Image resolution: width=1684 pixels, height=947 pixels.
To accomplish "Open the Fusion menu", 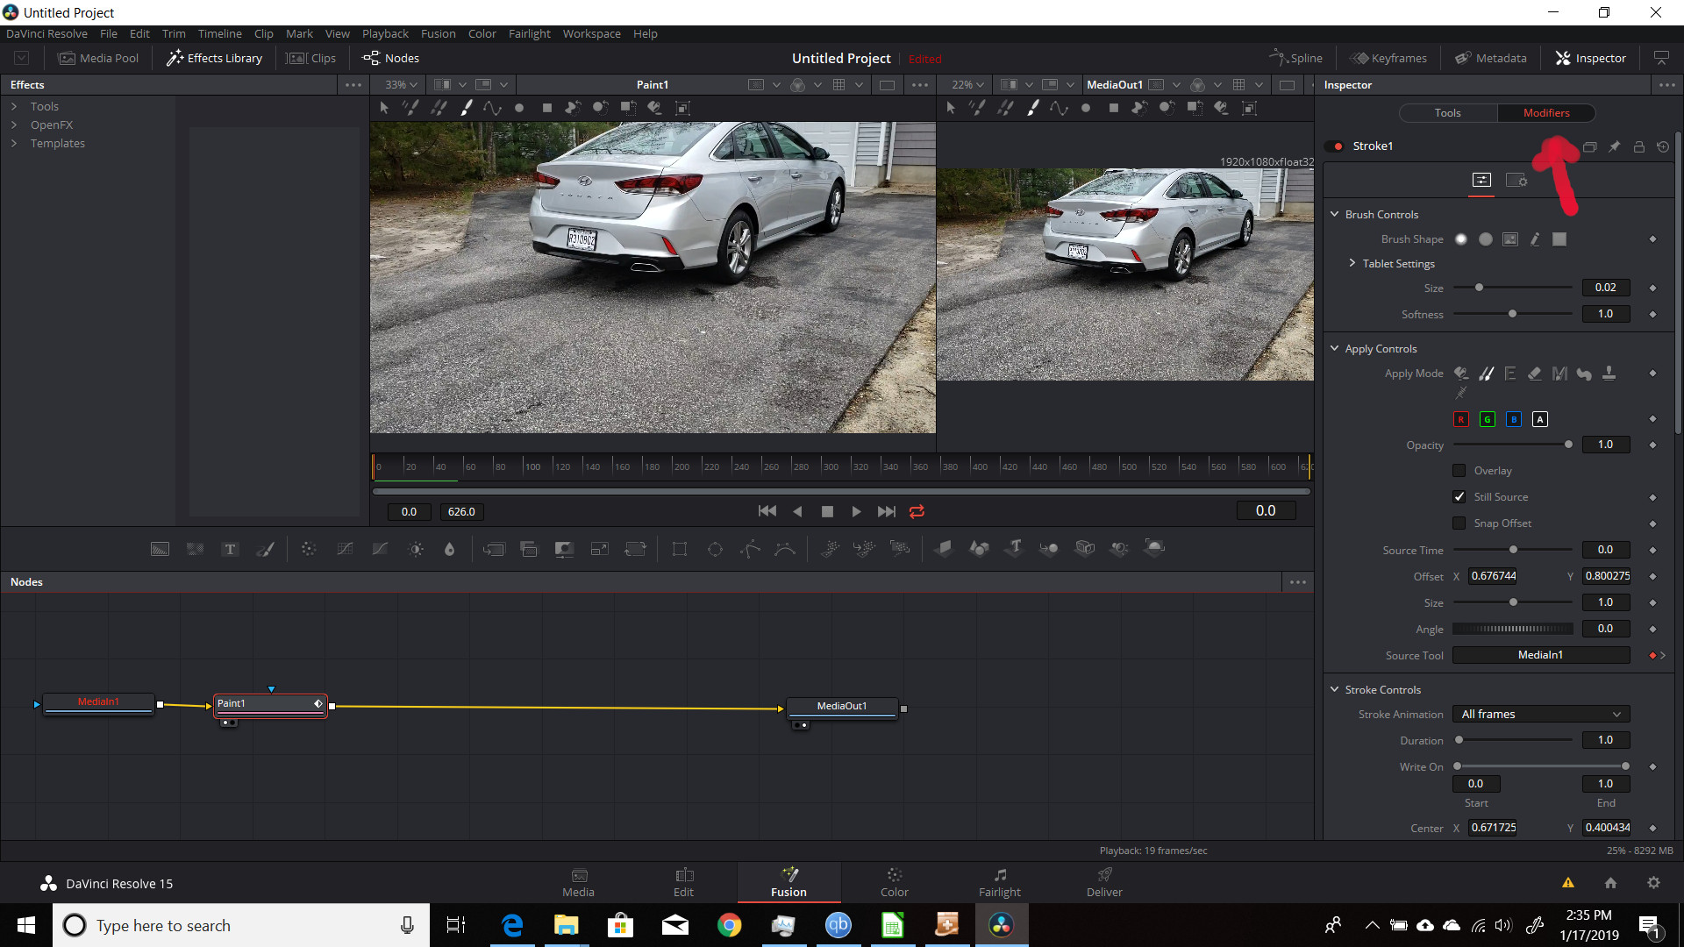I will [438, 33].
